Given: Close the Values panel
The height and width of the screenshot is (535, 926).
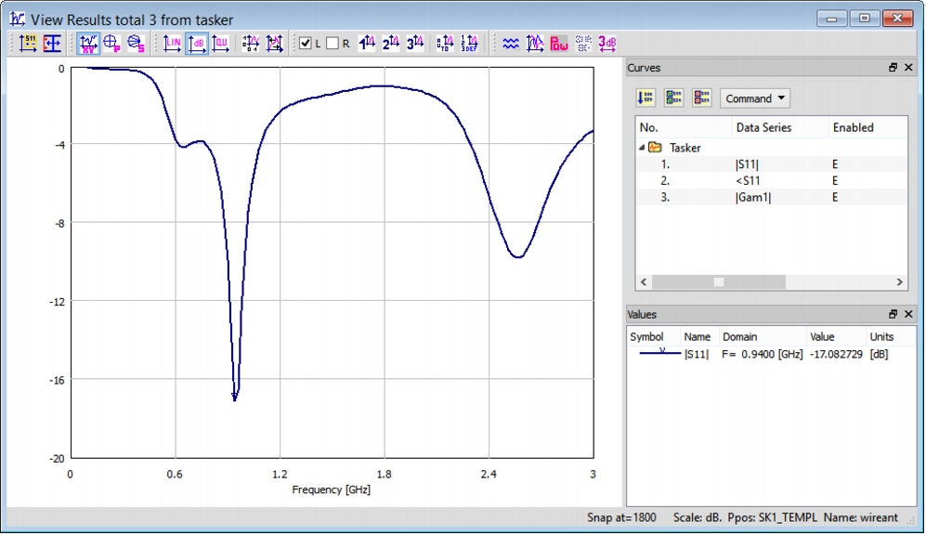Looking at the screenshot, I should coord(909,314).
